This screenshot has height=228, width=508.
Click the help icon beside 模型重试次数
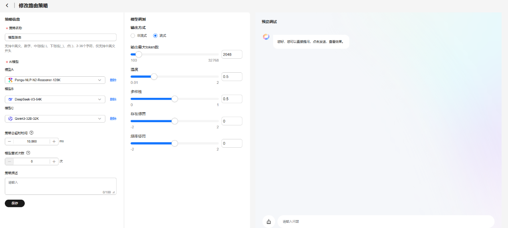pyautogui.click(x=28, y=153)
